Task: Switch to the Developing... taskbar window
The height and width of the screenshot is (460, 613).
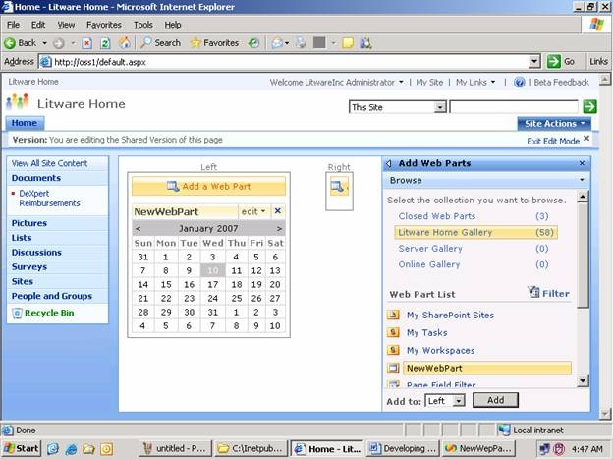Action: (x=403, y=448)
